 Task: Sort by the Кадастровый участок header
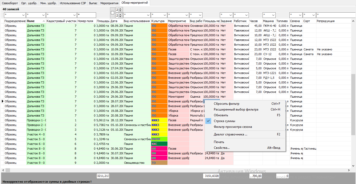click(x=62, y=21)
